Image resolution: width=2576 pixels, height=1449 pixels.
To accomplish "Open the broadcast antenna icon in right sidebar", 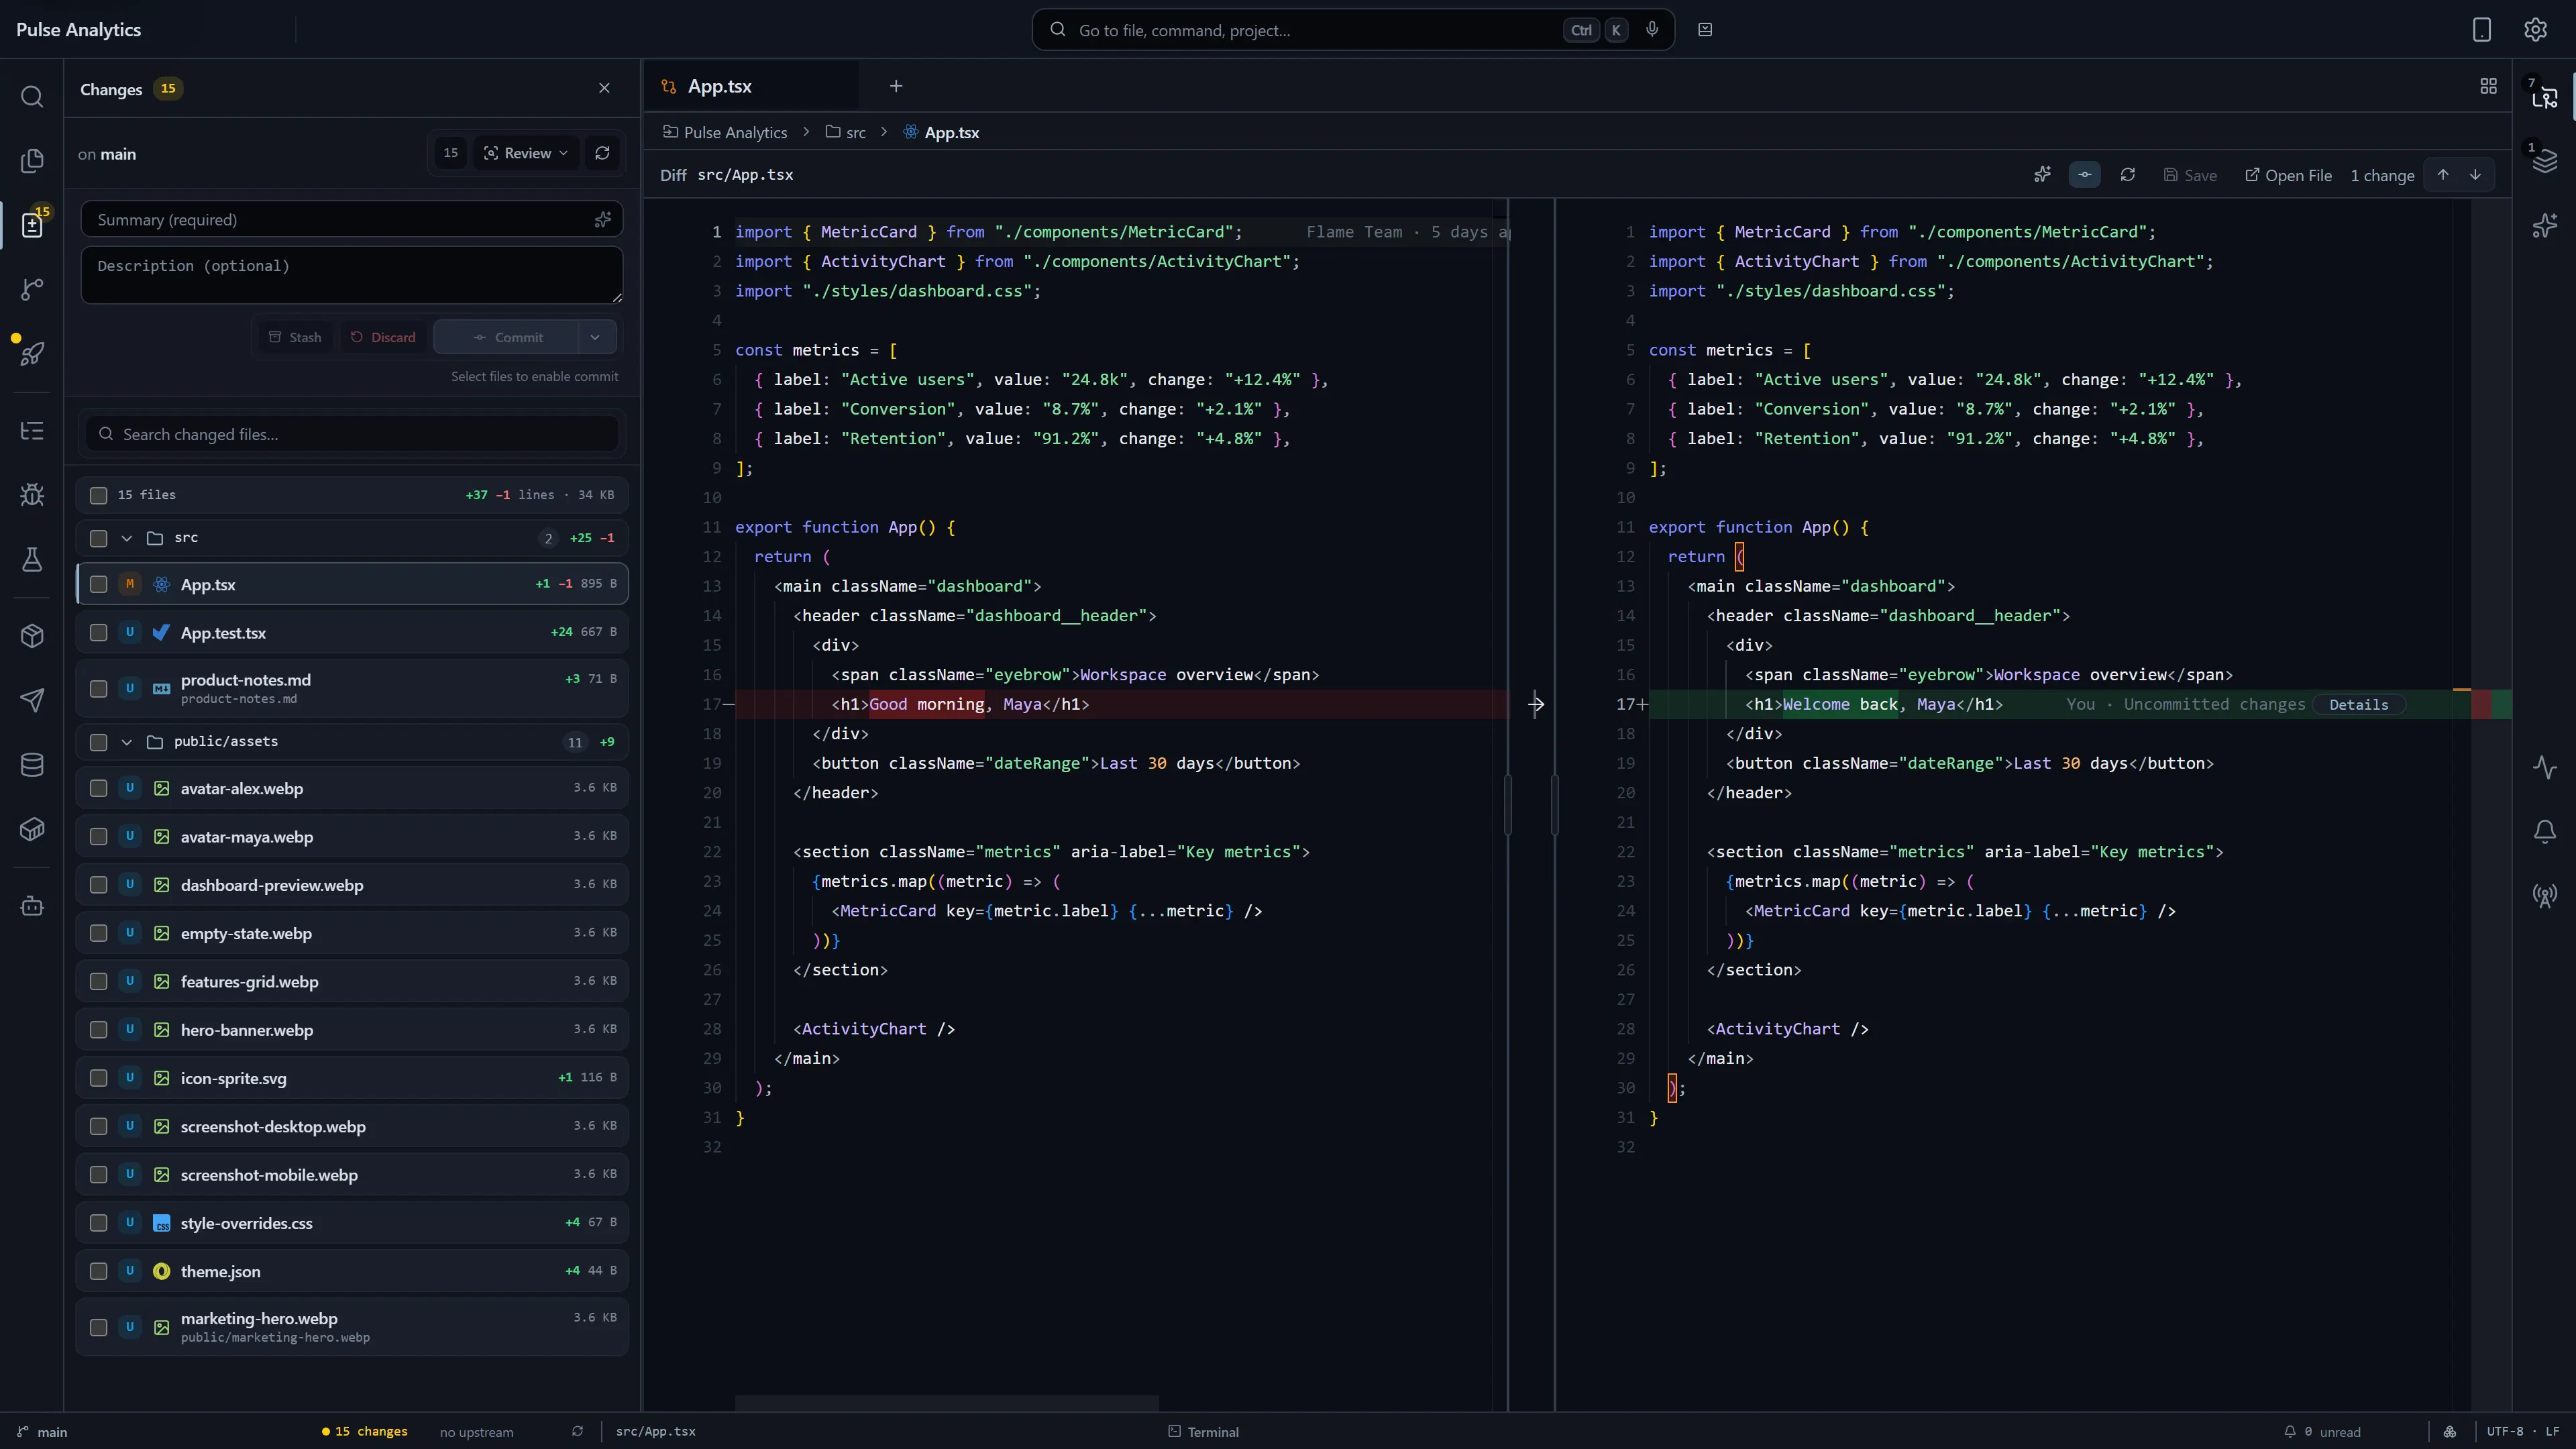I will pyautogui.click(x=2545, y=895).
